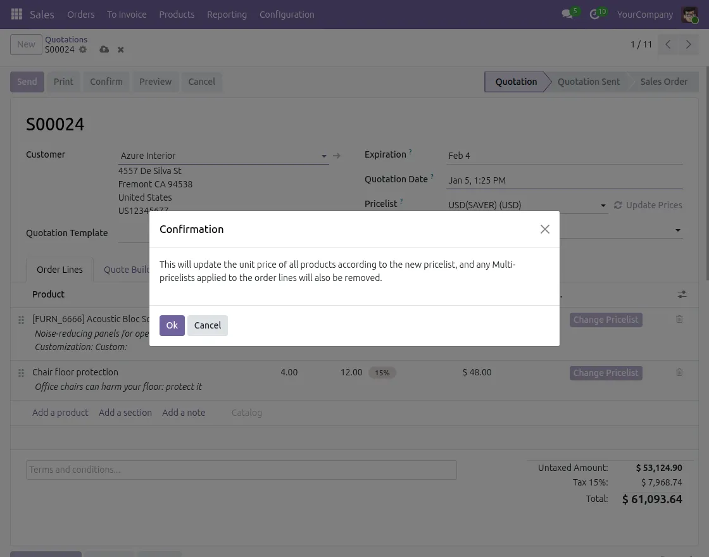Click the Quotation Date help question mark
Viewport: 709px width, 557px height.
coord(432,177)
